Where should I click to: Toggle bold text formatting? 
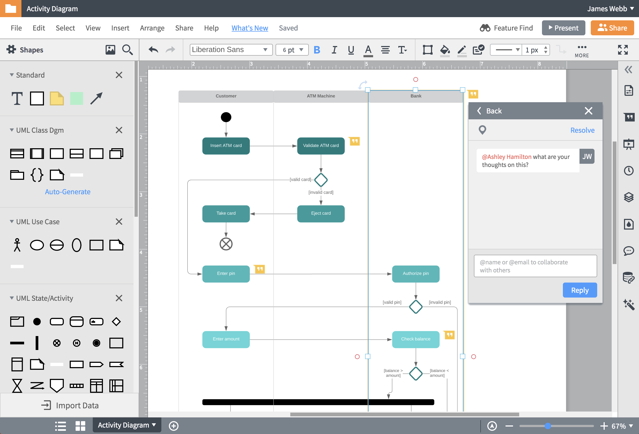(x=317, y=50)
